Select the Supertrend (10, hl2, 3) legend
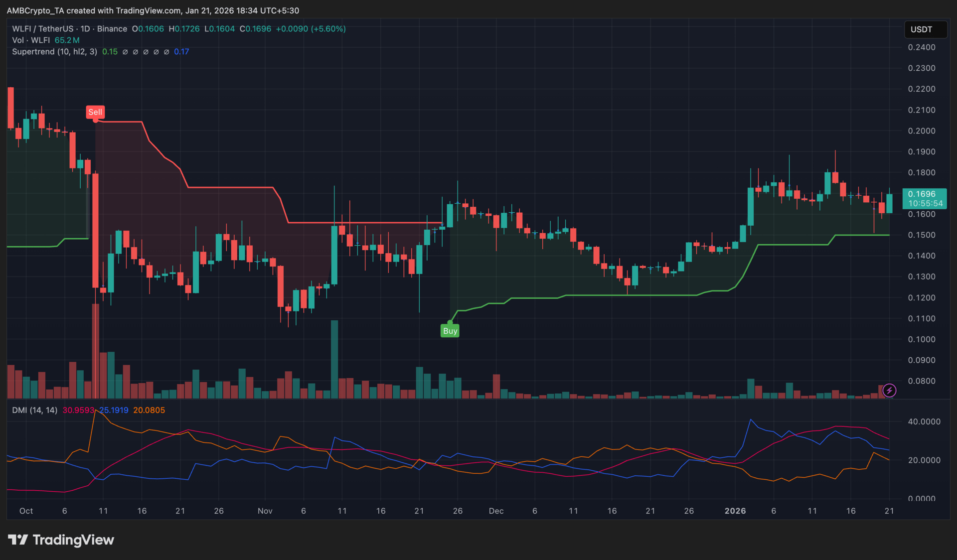 54,52
